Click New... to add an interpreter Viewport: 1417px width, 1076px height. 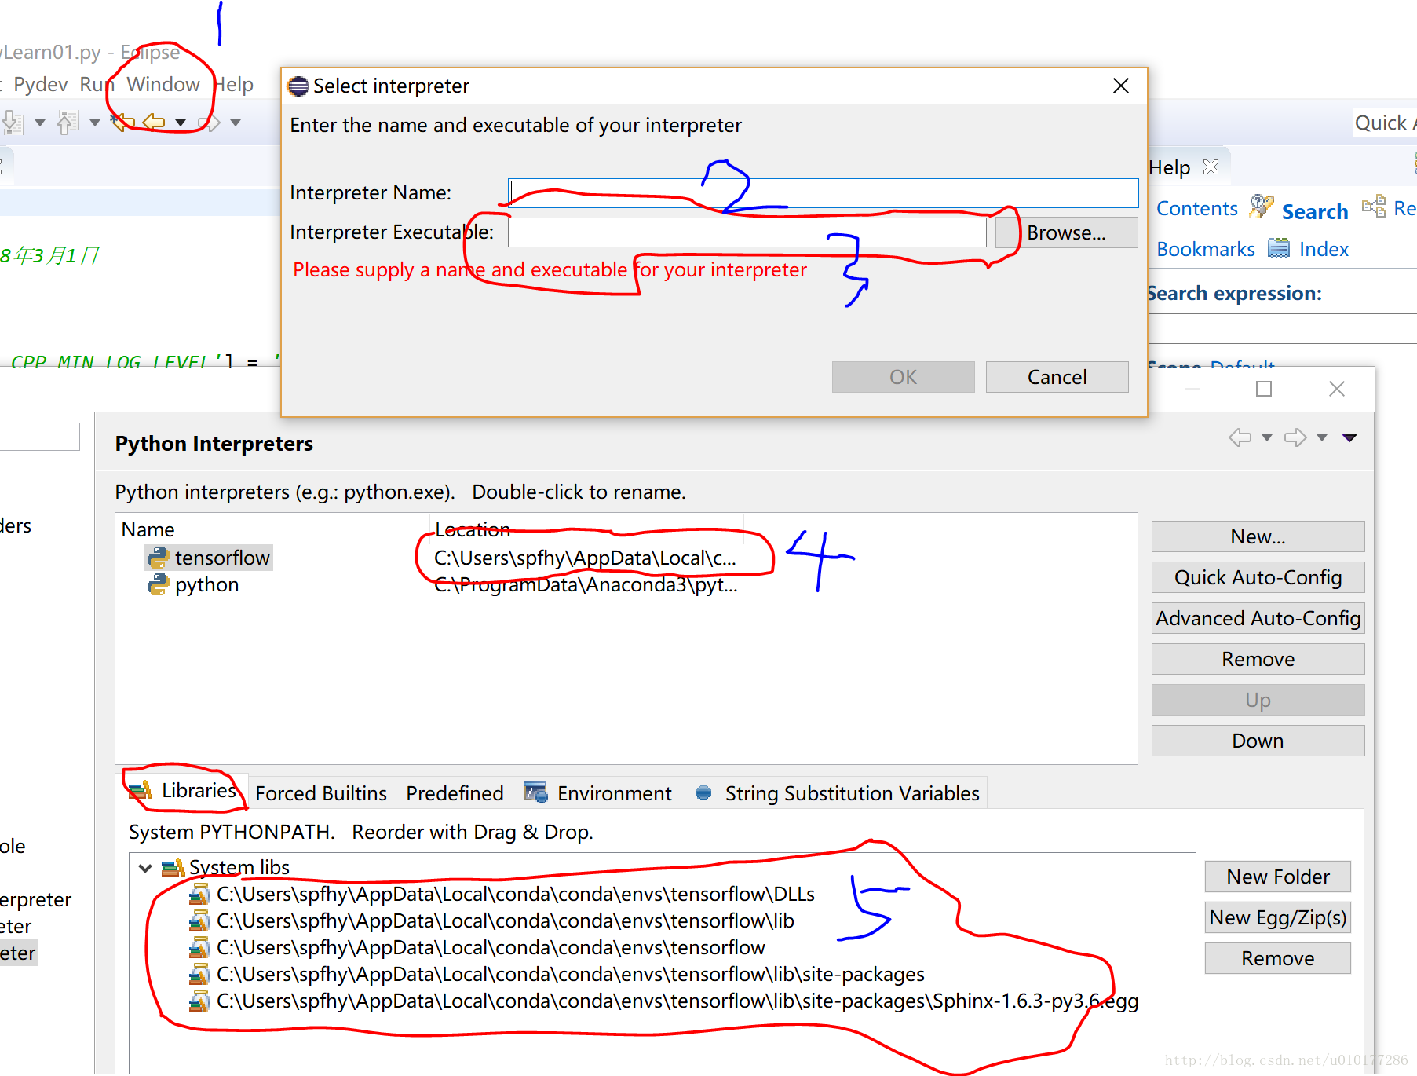click(1258, 536)
